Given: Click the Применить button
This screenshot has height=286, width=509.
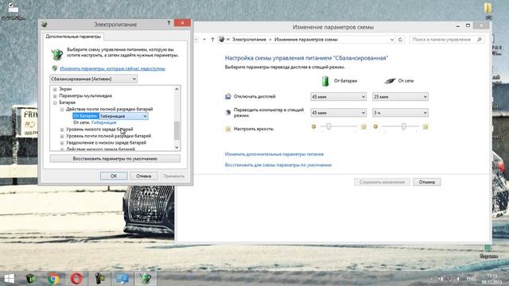Looking at the screenshot, I should pyautogui.click(x=174, y=176).
